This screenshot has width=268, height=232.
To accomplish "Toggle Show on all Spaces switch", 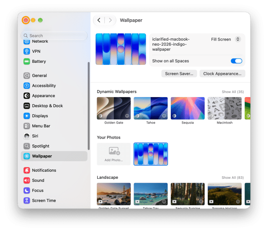I will tap(236, 61).
